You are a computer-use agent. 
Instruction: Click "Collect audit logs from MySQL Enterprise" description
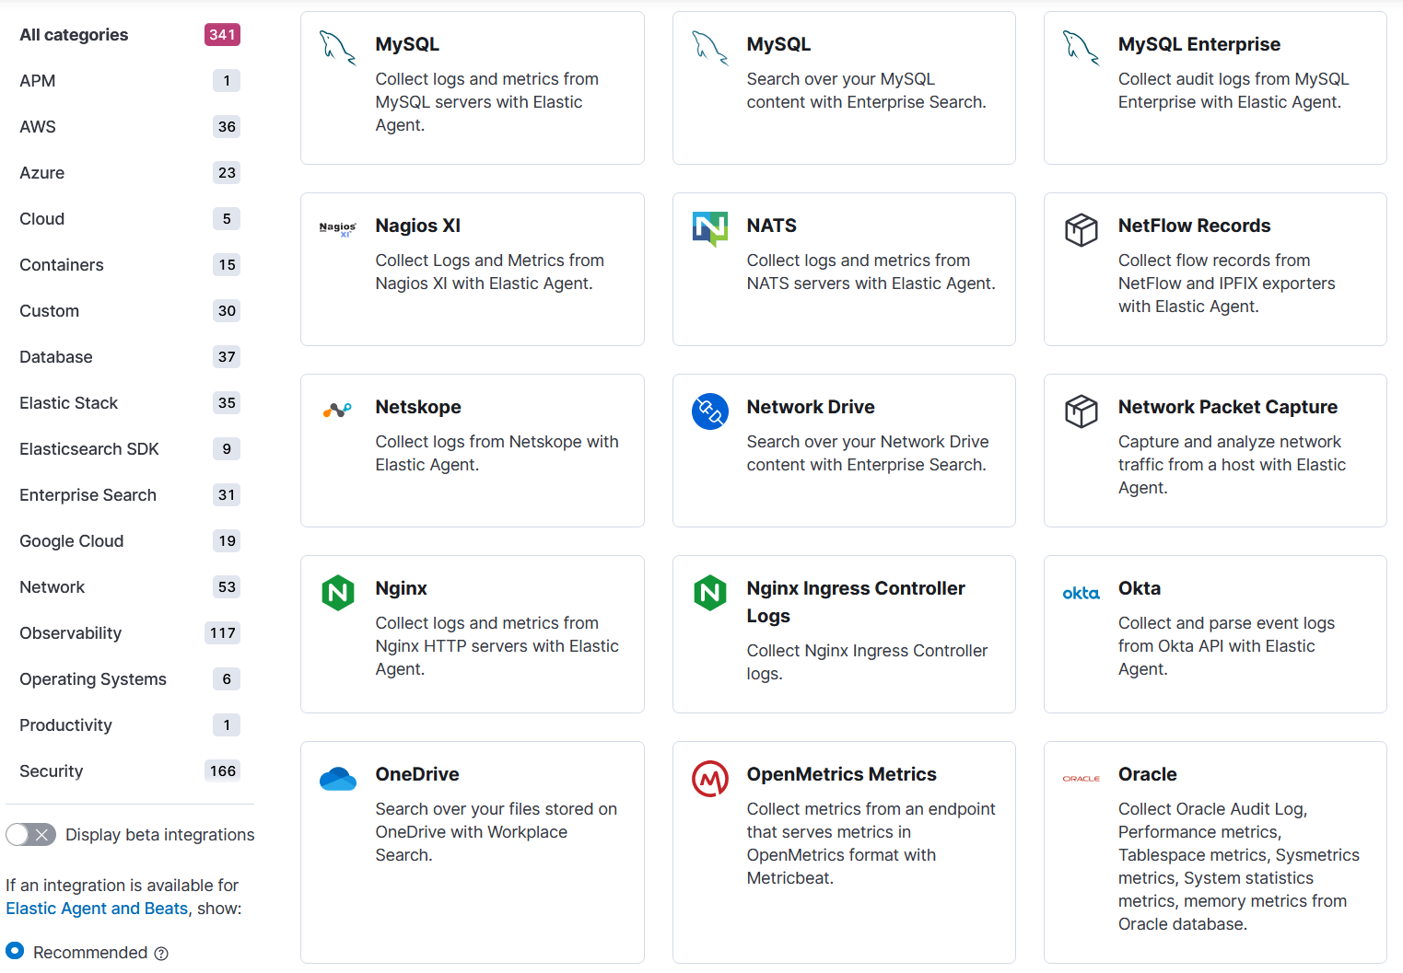pyautogui.click(x=1233, y=91)
